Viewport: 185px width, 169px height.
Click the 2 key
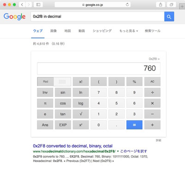117,114
